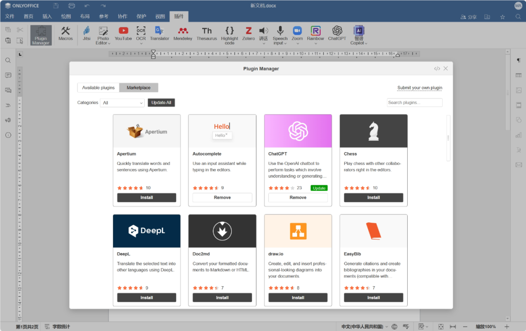Zoom out with the minus button
The height and width of the screenshot is (331, 526).
(x=465, y=327)
